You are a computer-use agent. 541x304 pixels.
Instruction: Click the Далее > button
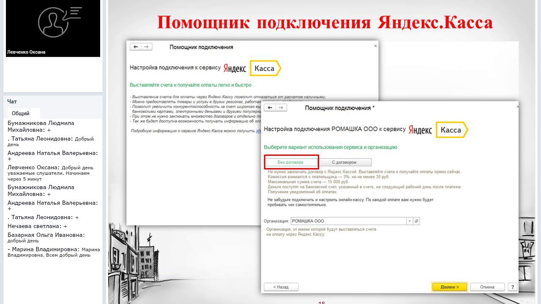click(x=449, y=287)
